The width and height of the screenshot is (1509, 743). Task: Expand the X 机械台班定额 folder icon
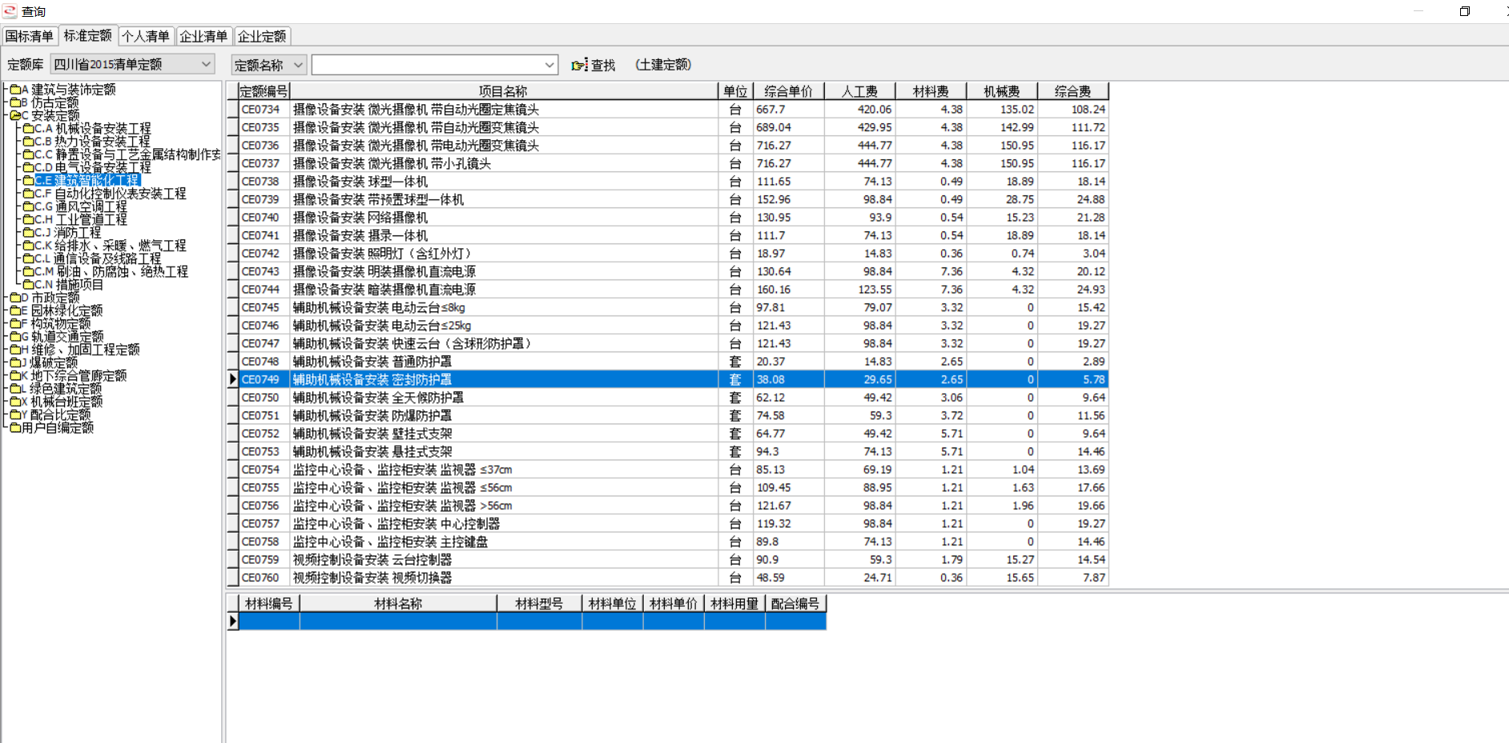click(15, 402)
